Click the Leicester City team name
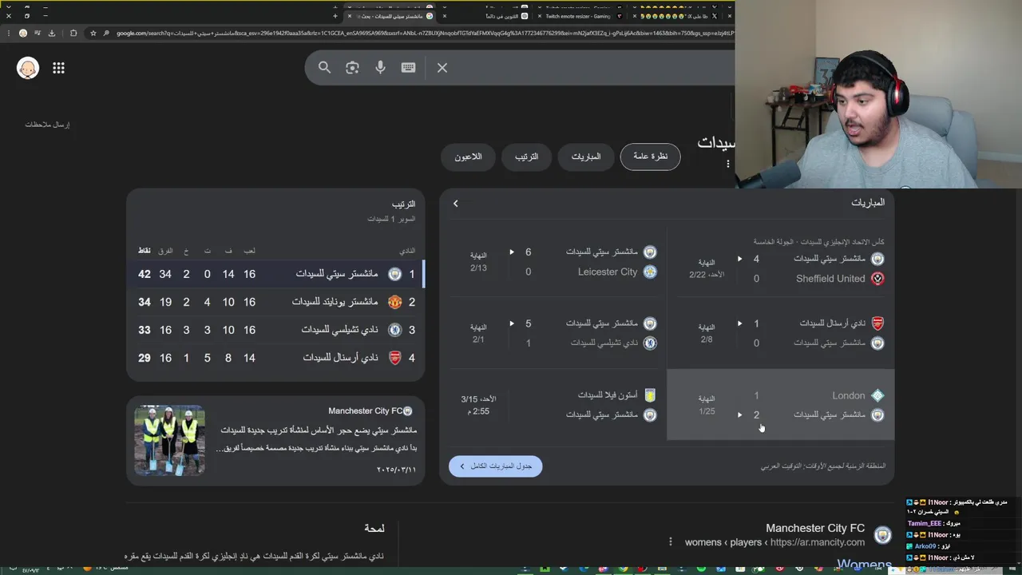This screenshot has height=575, width=1022. click(608, 272)
